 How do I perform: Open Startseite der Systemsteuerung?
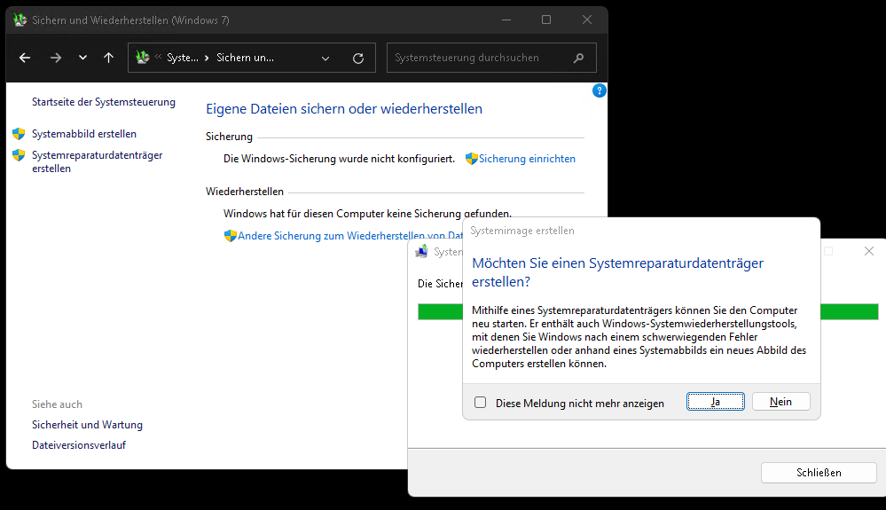(x=104, y=102)
